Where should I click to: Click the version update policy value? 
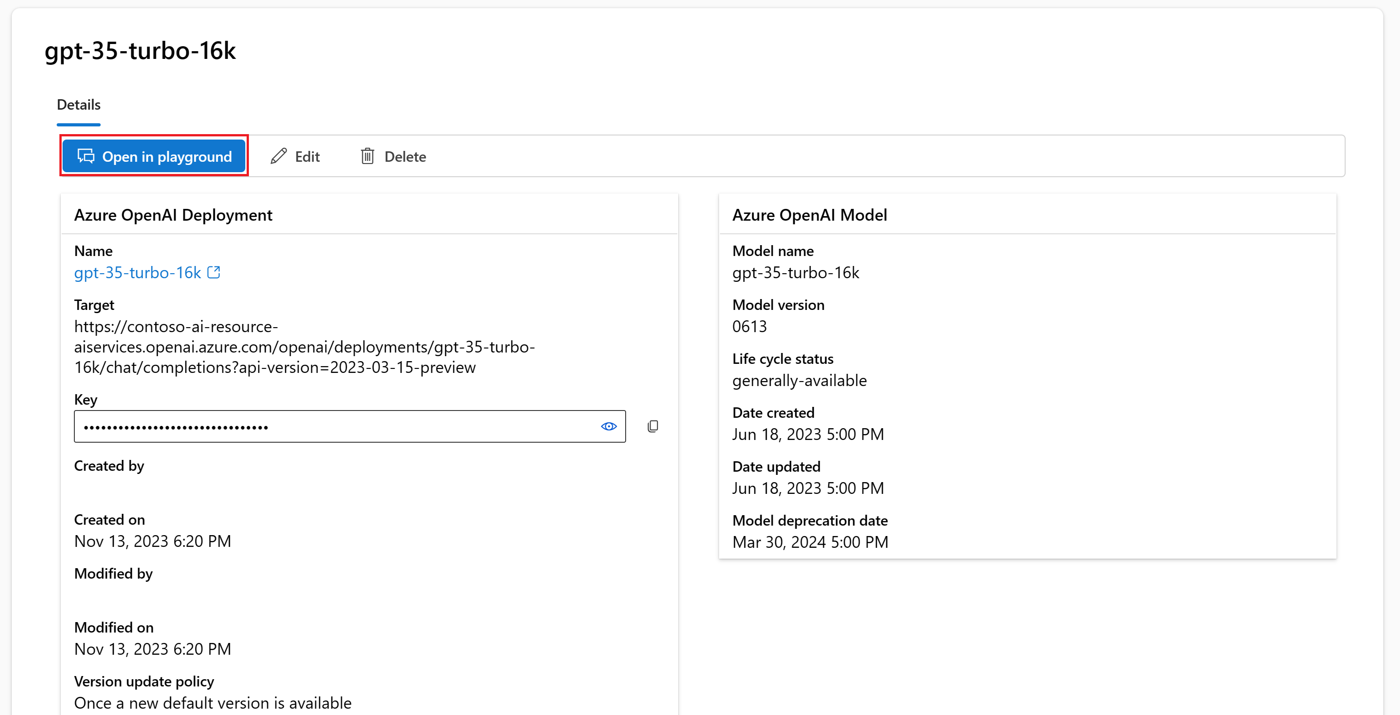coord(213,703)
